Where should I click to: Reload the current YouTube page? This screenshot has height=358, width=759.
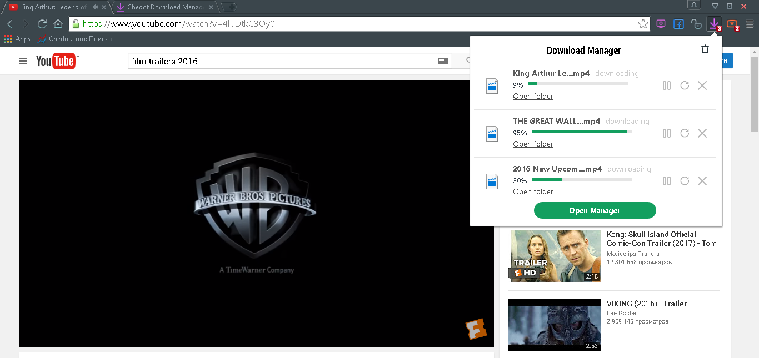pyautogui.click(x=42, y=24)
